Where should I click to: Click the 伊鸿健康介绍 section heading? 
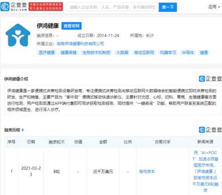tap(16, 79)
